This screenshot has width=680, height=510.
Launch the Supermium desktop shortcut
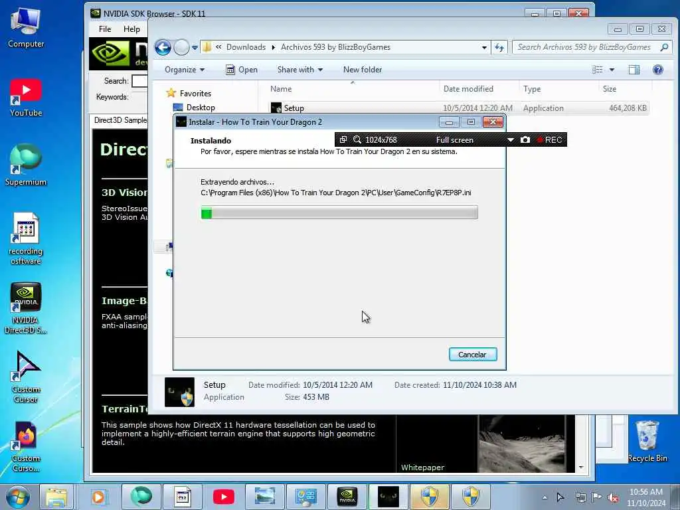point(26,165)
